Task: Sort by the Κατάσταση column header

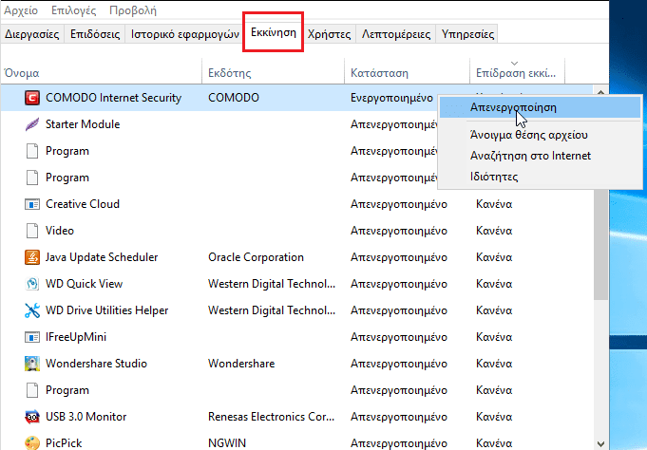Action: (x=408, y=73)
